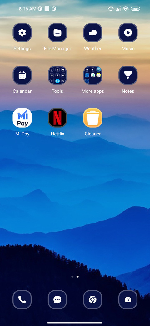Screen dimensions: 150x326
Task: Launch Chrome browser from the dock
Action: coord(92,299)
